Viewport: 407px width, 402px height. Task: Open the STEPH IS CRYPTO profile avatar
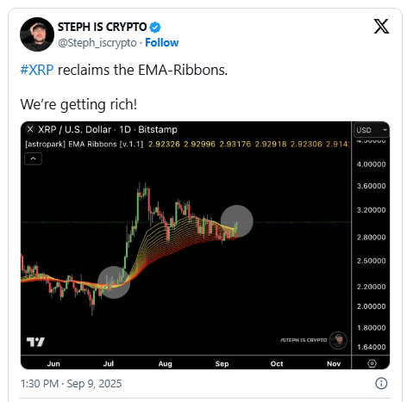click(x=37, y=34)
